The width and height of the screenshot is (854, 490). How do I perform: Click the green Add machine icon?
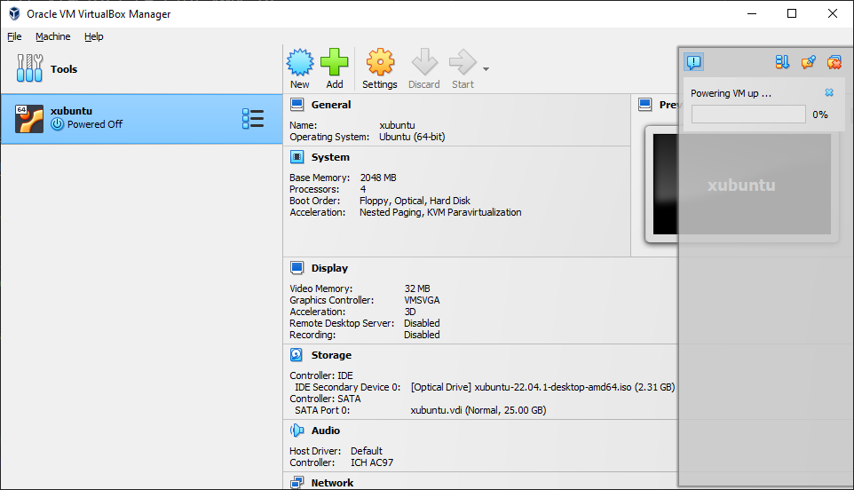(x=335, y=62)
